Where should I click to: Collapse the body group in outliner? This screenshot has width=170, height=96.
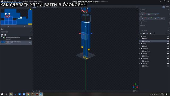point(140,44)
